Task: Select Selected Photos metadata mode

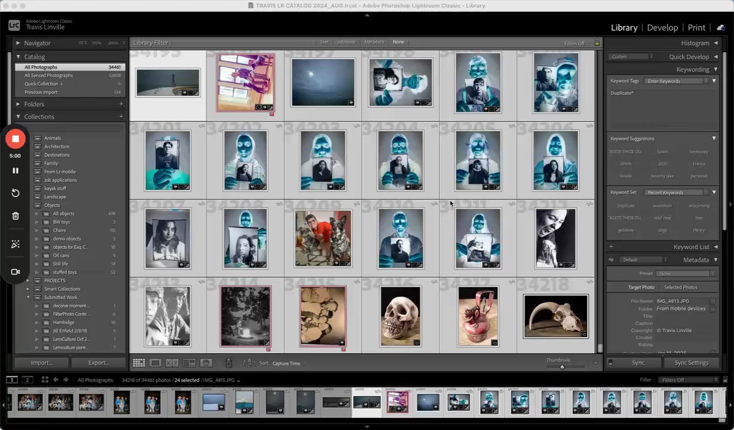Action: [680, 287]
